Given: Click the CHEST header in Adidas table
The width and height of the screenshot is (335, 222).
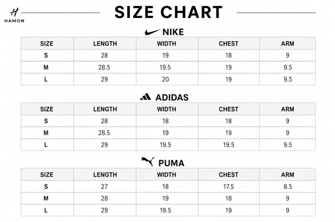Looking at the screenshot, I should click(x=229, y=109).
